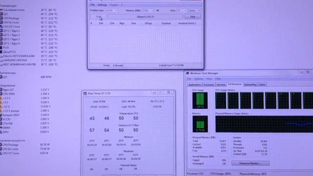Viewport: 313px width, 176px height.
Task: Click the Resource Monitor button
Action: click(250, 163)
